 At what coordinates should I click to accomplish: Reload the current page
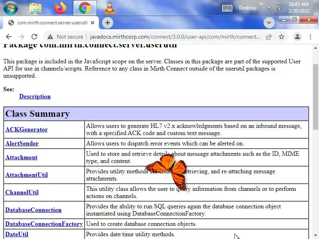pos(34,37)
